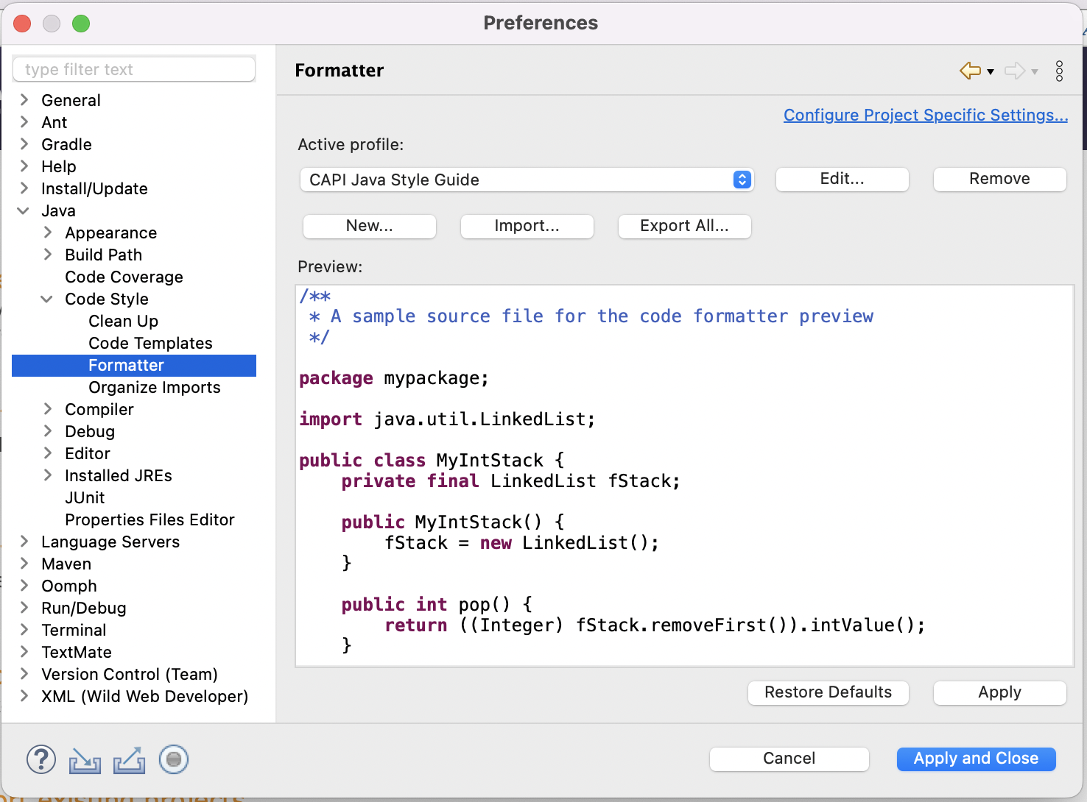Screen dimensions: 1087x802
Task: Expand the Maven node
Action: 24,563
